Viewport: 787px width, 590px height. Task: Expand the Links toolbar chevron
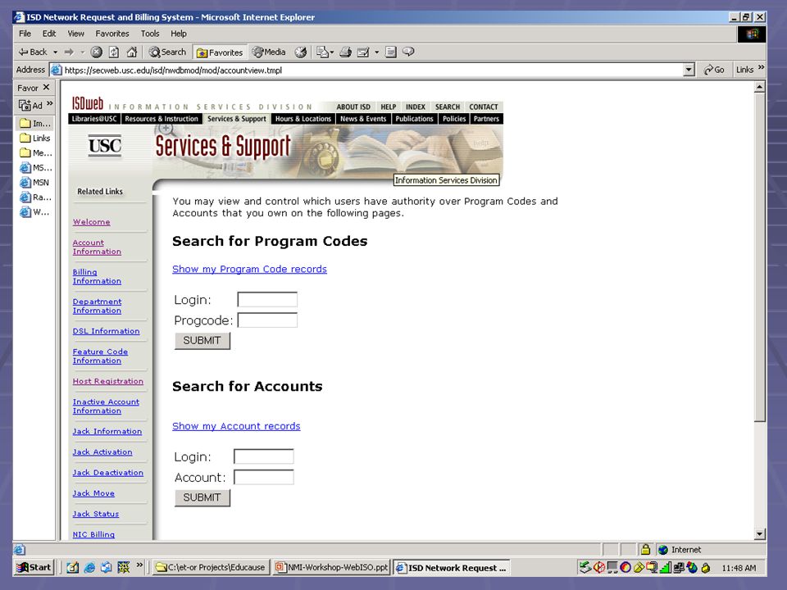762,67
